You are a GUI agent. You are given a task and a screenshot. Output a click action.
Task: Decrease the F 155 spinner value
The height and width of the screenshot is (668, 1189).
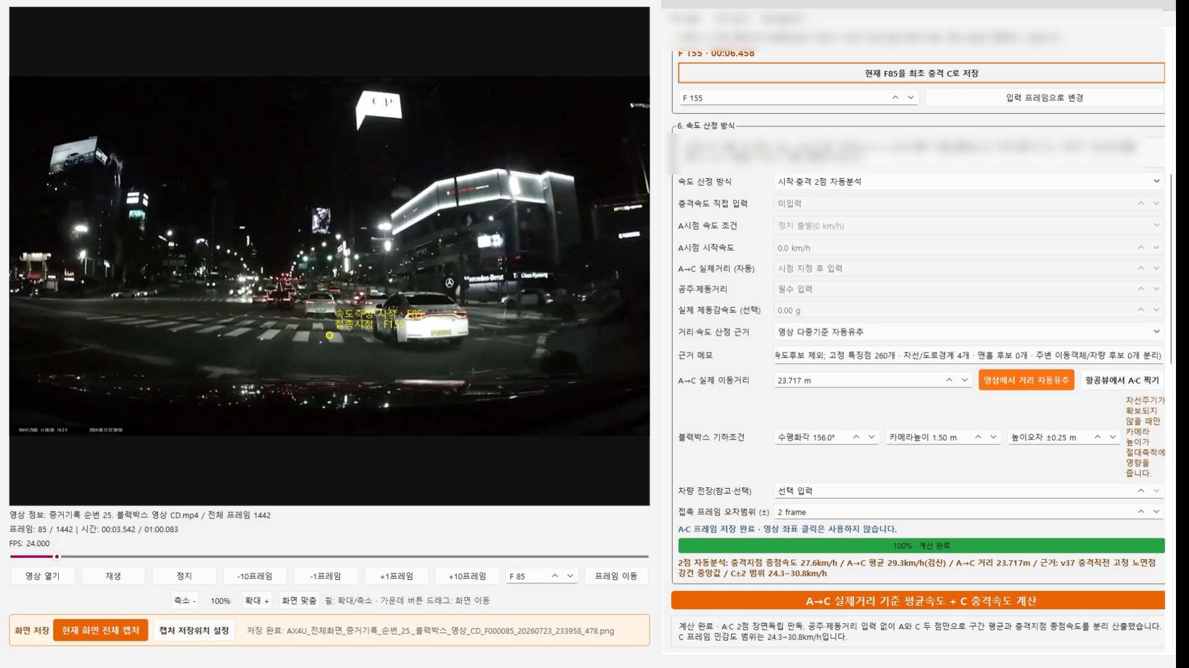[x=911, y=98]
